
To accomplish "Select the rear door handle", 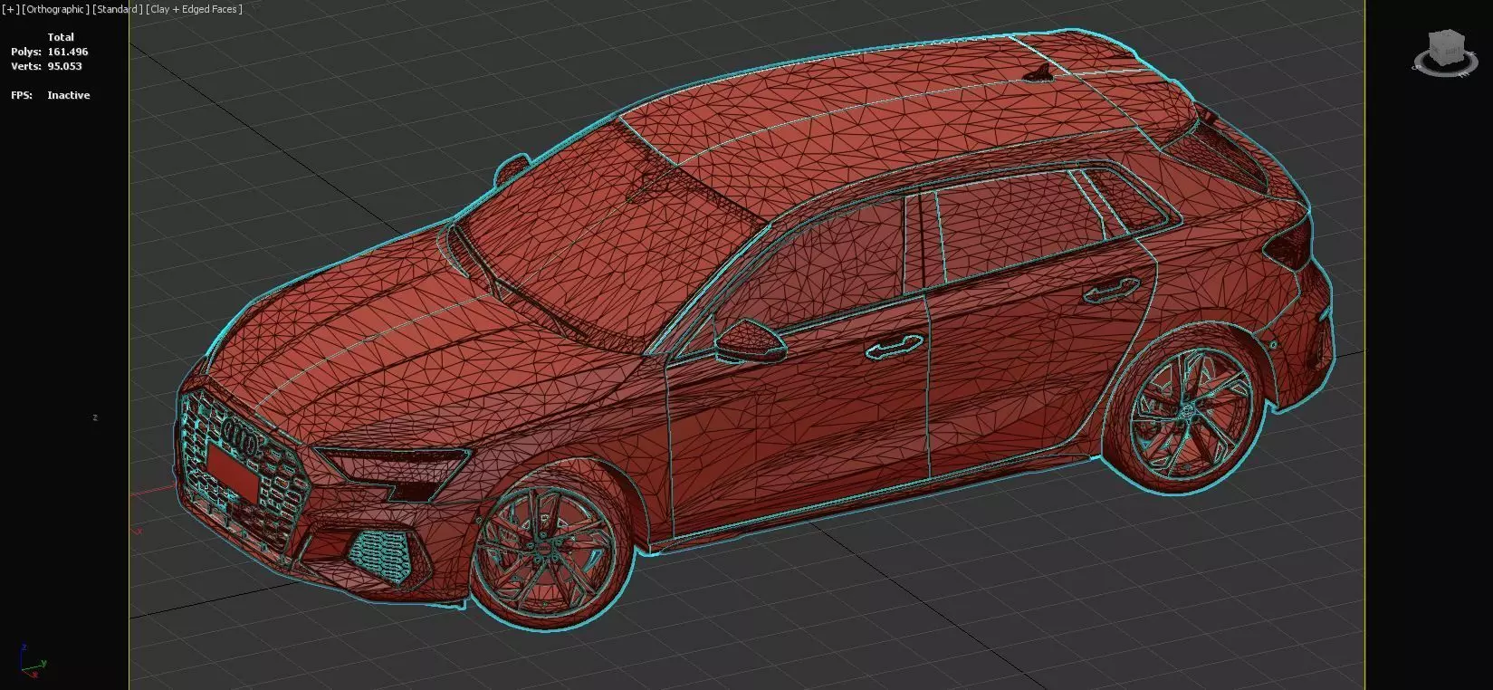I will point(1112,290).
